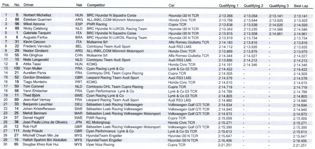Select driver Joao Paulo Lima de Oliveira
Viewport: 315px width, 149px height.
44,122
